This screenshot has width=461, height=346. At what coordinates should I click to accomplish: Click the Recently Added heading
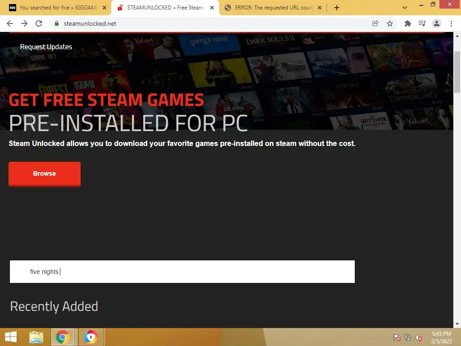[x=54, y=306]
